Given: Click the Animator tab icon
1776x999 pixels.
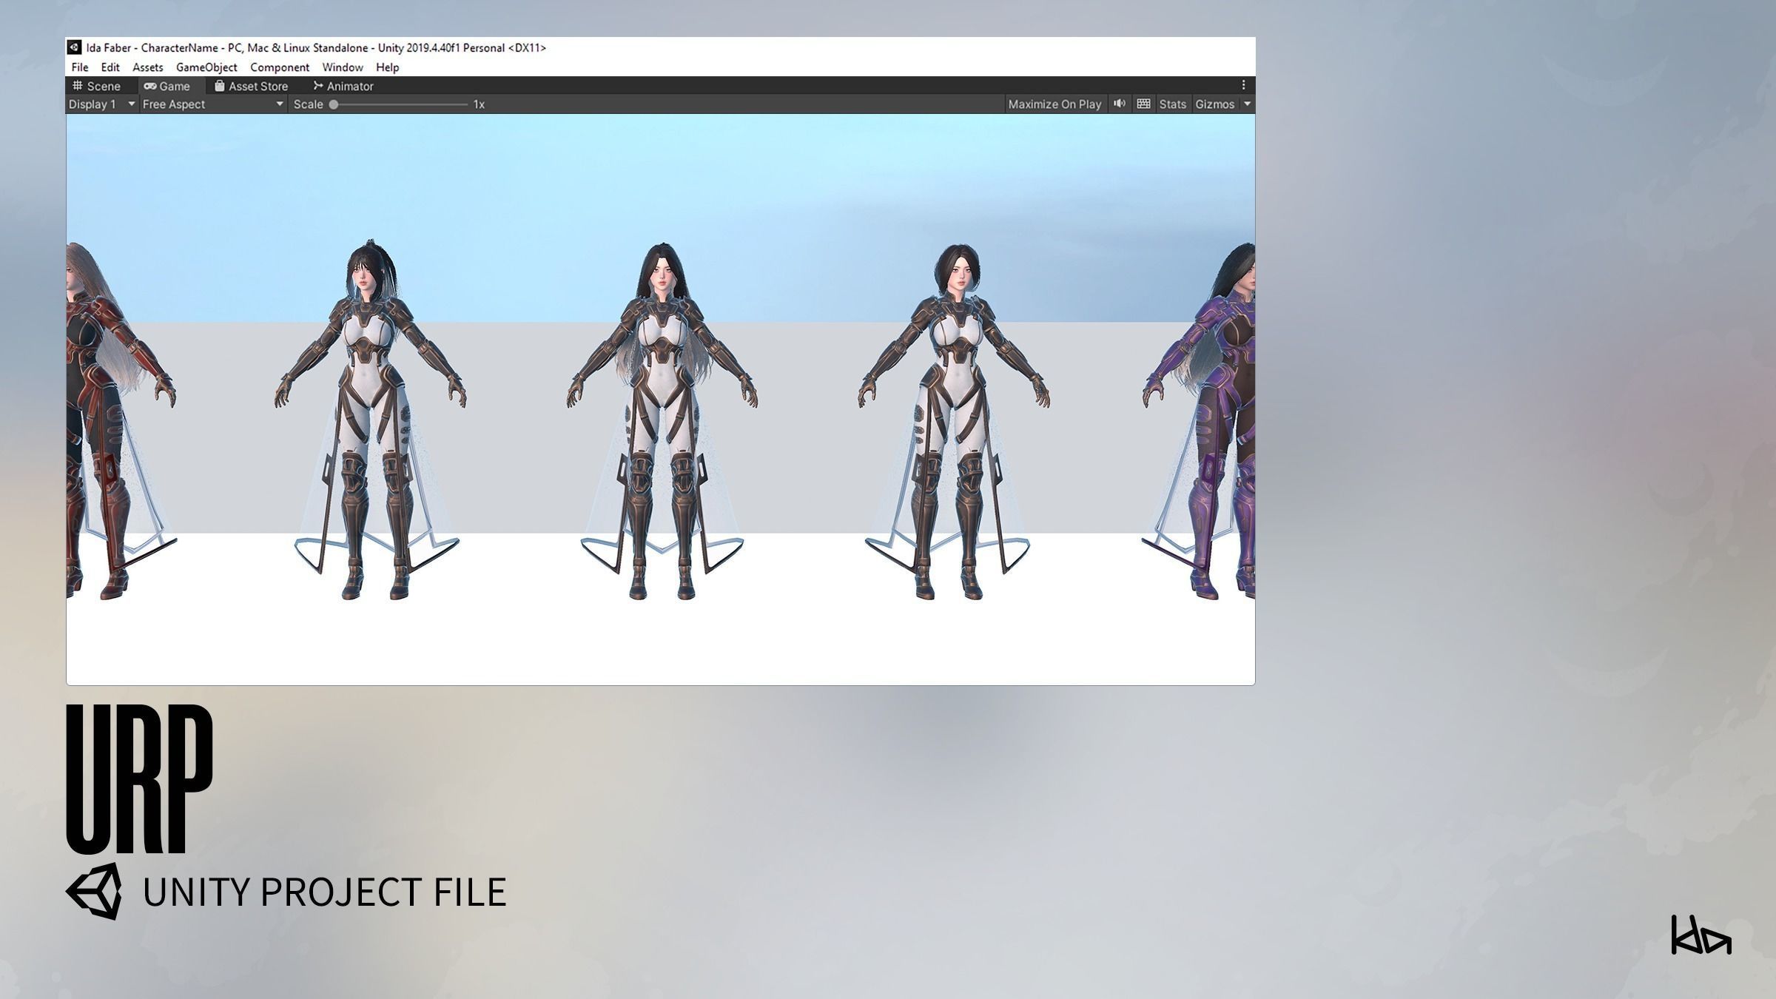Looking at the screenshot, I should (x=318, y=86).
